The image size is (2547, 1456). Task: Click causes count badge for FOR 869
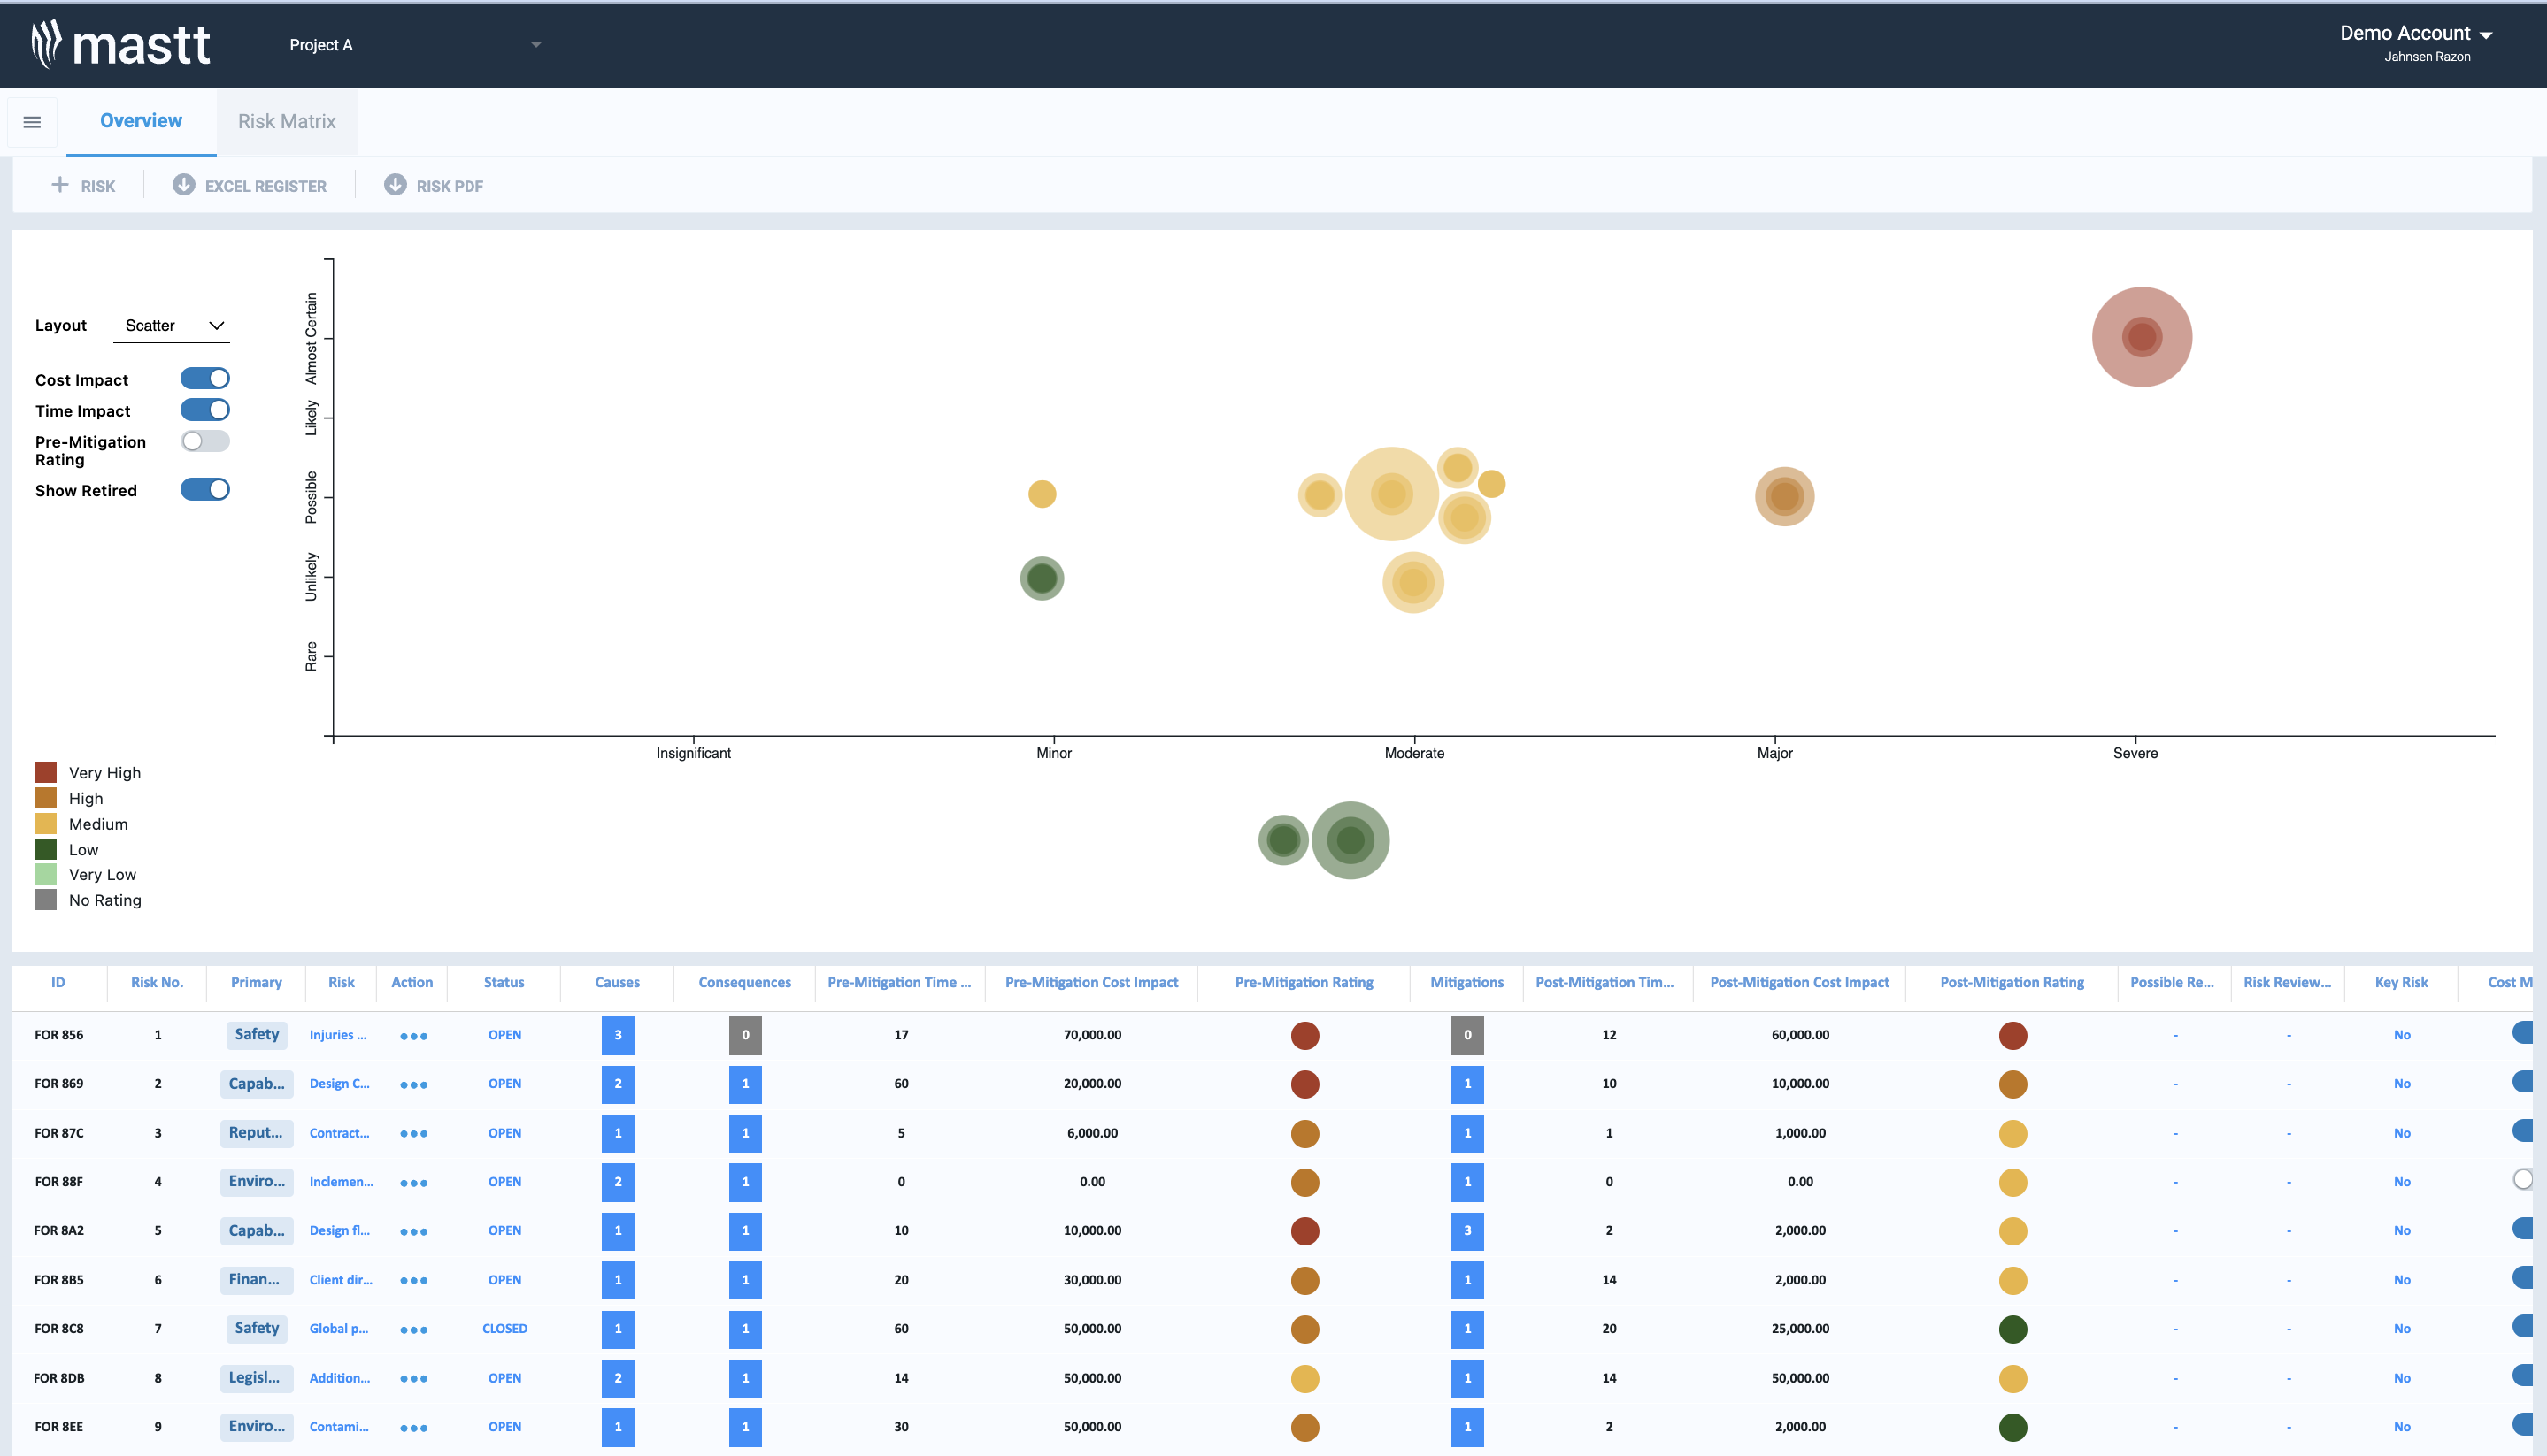[x=617, y=1084]
